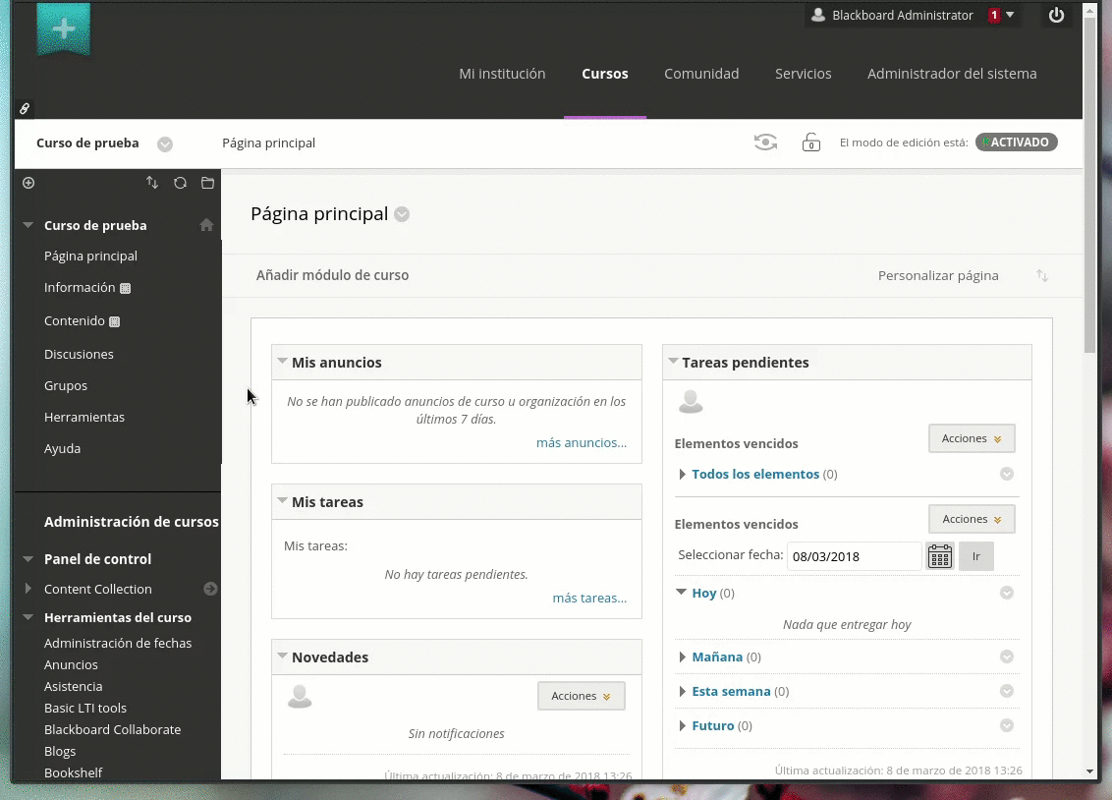Click the más anuncios link

click(x=581, y=443)
